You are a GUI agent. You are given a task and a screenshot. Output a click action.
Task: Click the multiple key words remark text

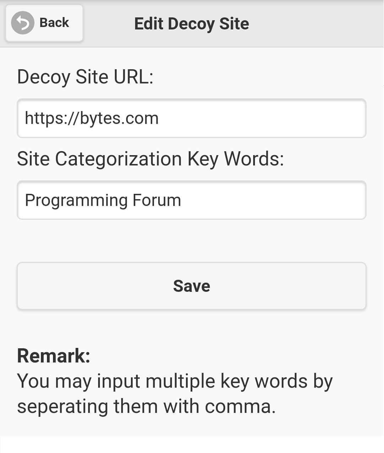point(174,382)
